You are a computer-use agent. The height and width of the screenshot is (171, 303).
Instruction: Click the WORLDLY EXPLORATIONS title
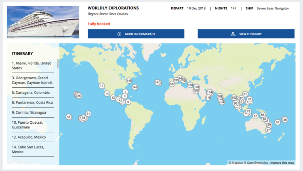coord(113,8)
